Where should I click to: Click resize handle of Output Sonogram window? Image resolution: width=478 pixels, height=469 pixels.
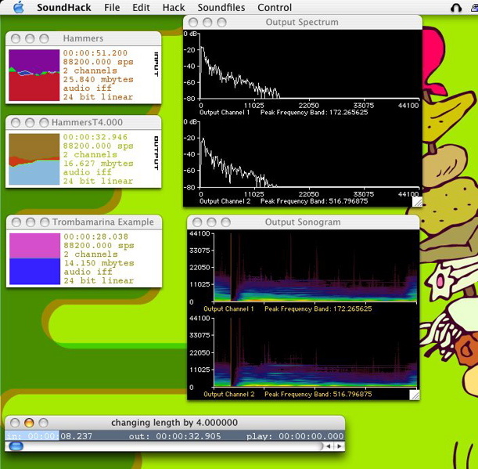[415, 395]
